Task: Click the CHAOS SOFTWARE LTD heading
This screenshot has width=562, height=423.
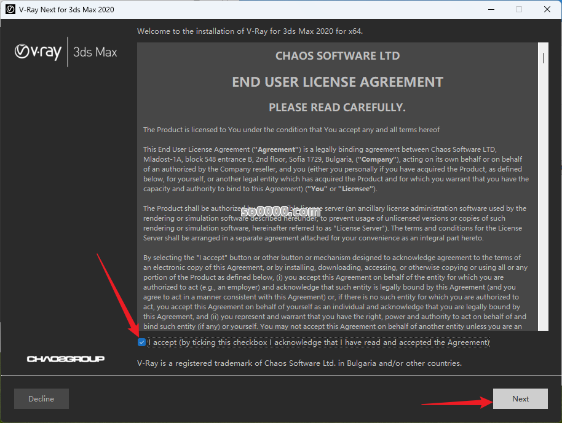Action: pyautogui.click(x=337, y=56)
